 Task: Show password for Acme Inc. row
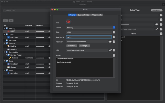49,73
